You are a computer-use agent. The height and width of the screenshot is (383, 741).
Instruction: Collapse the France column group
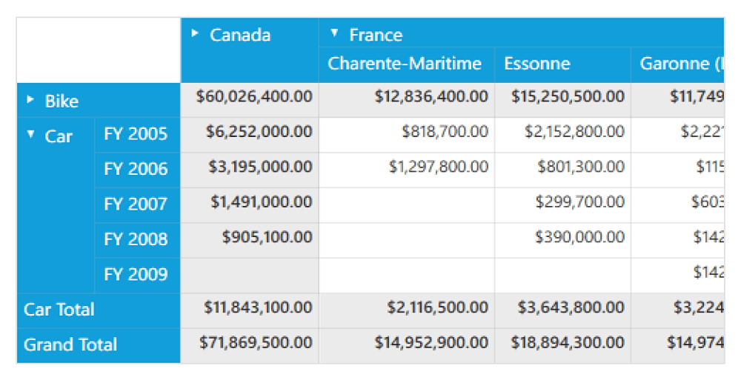[x=334, y=33]
